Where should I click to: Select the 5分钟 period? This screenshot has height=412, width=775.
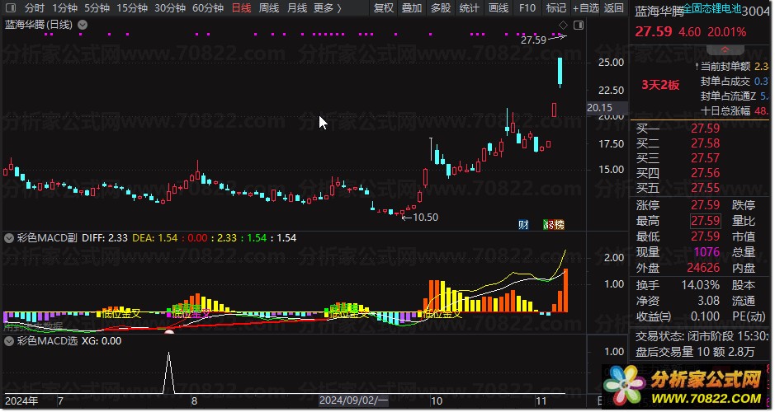[97, 8]
